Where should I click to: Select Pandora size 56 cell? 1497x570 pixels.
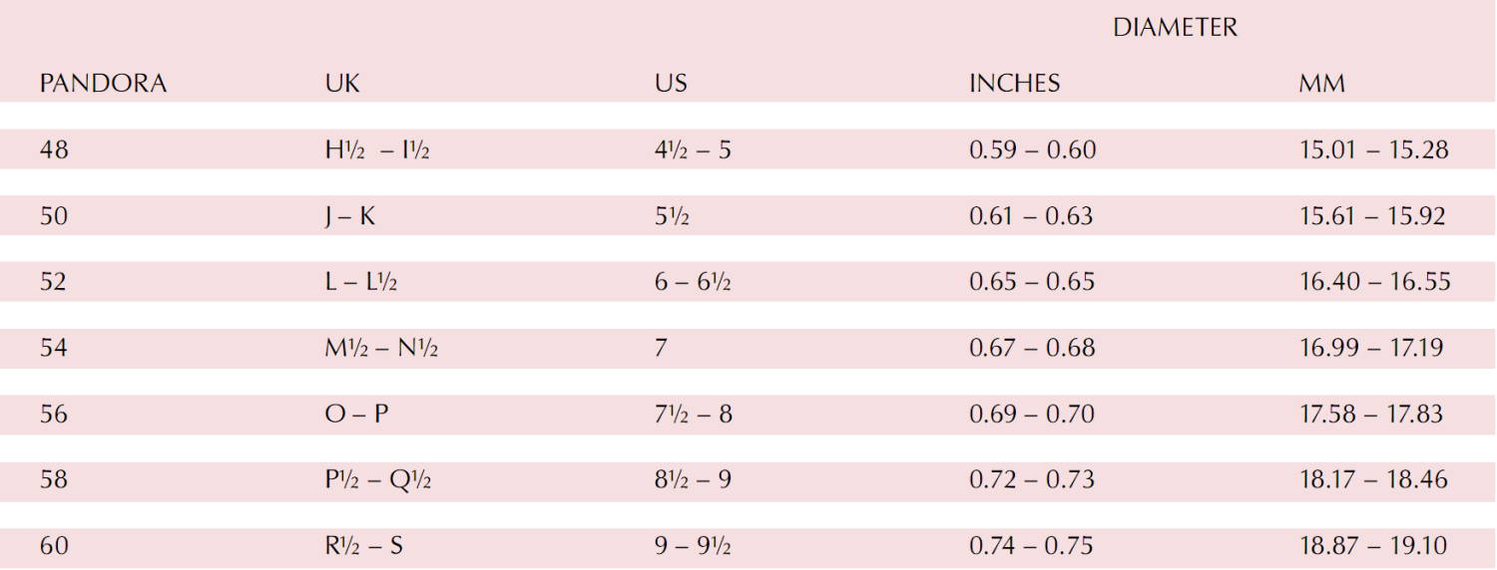[x=54, y=414]
